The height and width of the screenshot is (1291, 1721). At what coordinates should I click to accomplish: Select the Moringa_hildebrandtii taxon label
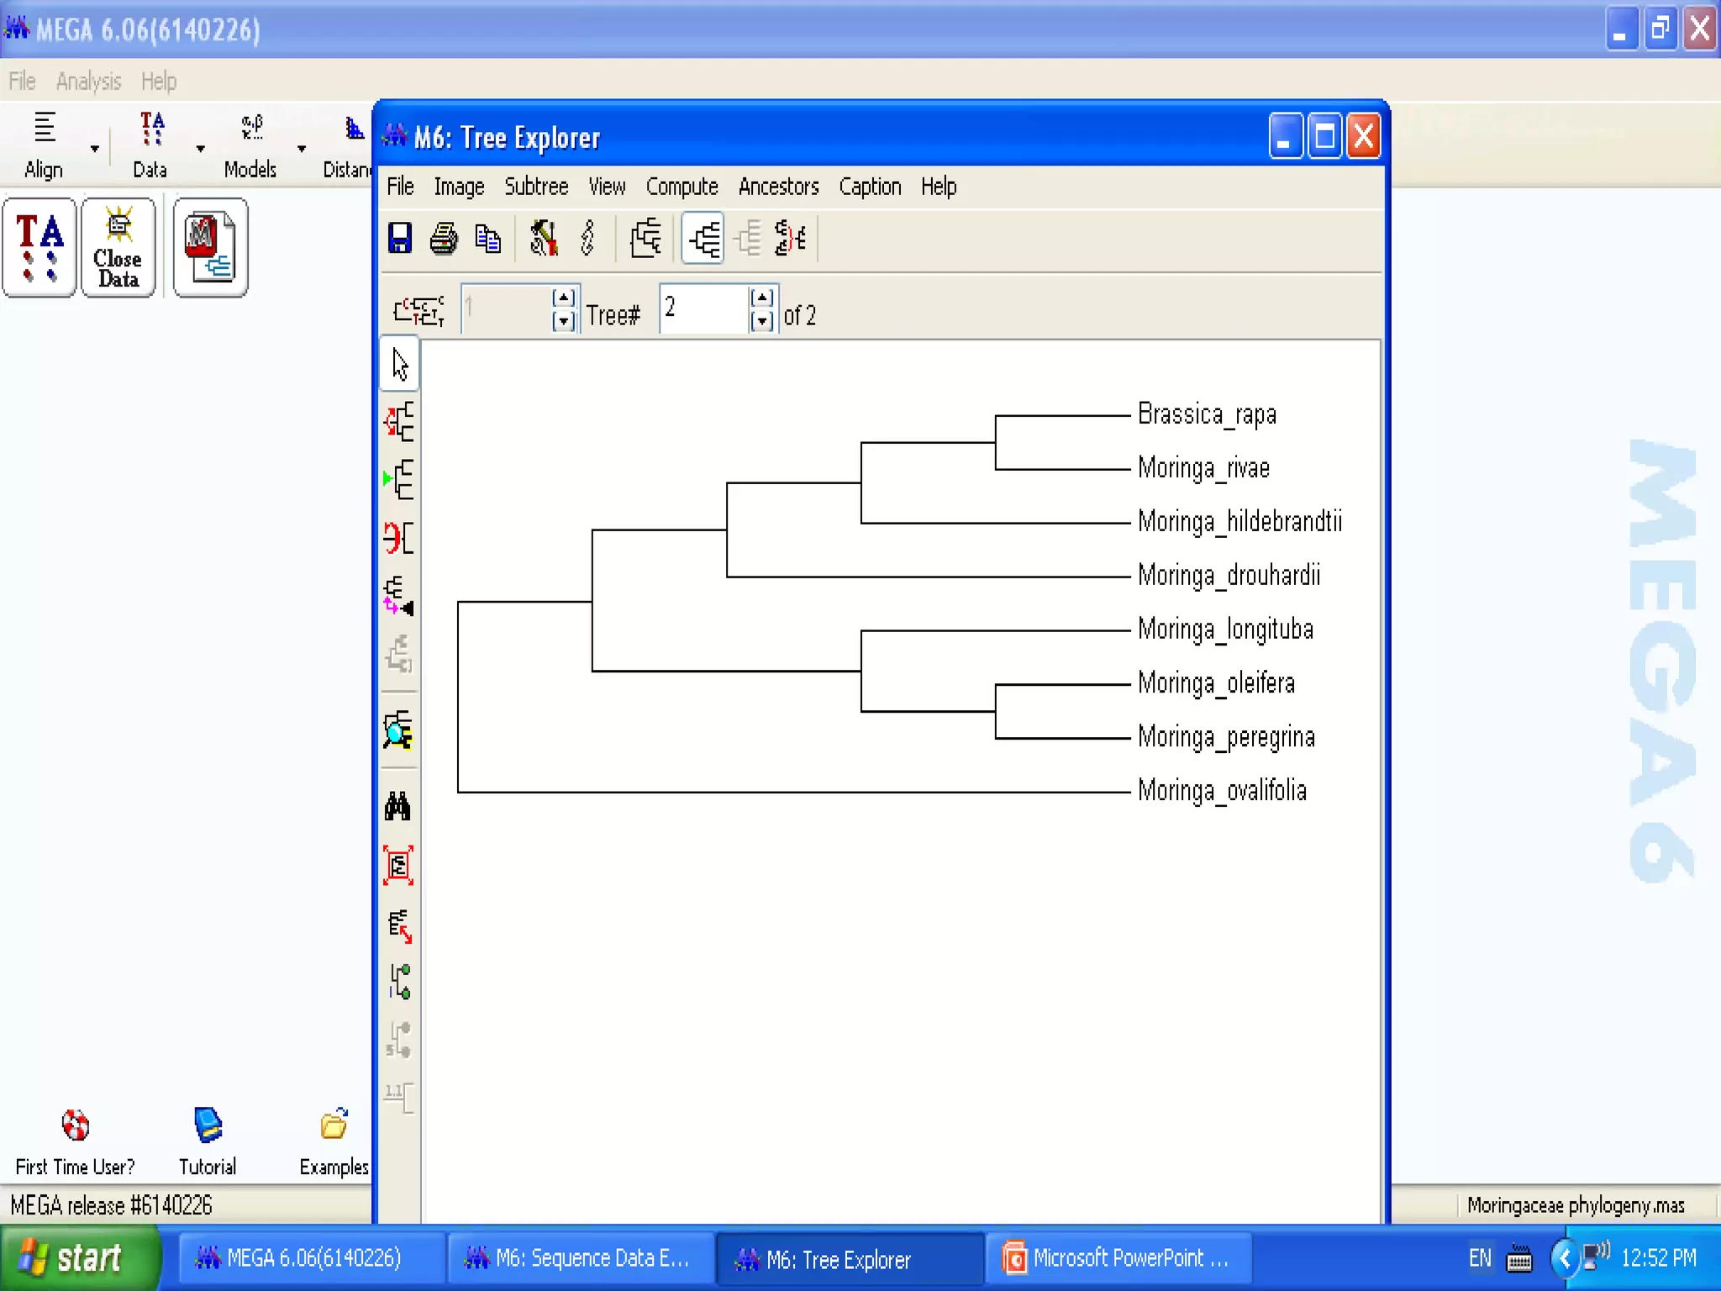coord(1239,522)
